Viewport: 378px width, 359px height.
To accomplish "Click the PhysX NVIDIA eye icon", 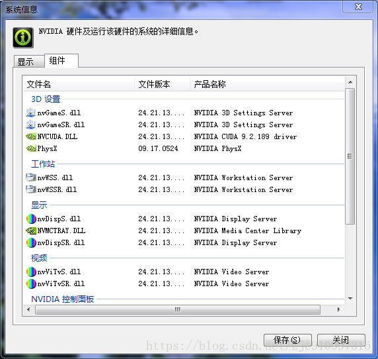I will coord(31,148).
